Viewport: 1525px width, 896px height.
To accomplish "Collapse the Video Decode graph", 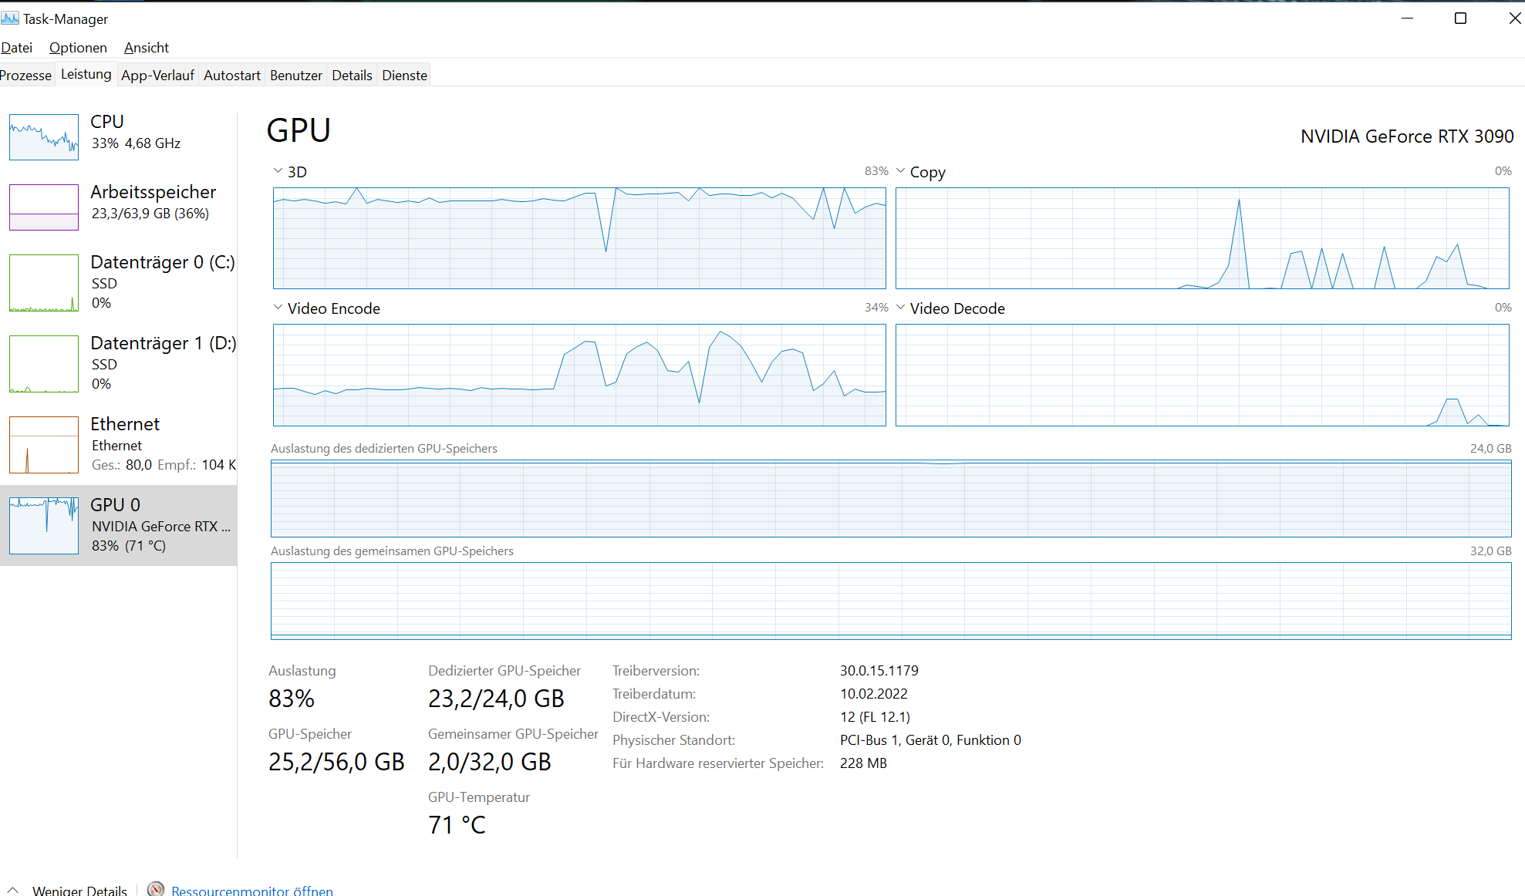I will pyautogui.click(x=900, y=307).
